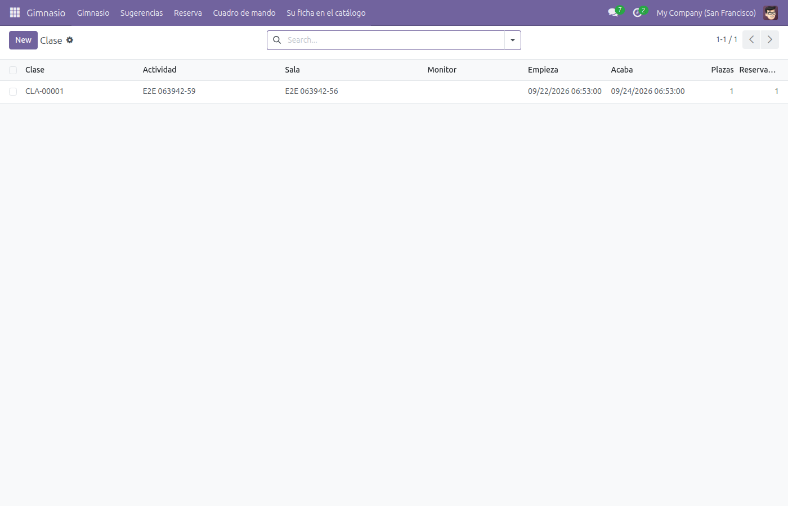Screen dimensions: 788x506
Task: Open the Reserva menu
Action: tap(188, 12)
